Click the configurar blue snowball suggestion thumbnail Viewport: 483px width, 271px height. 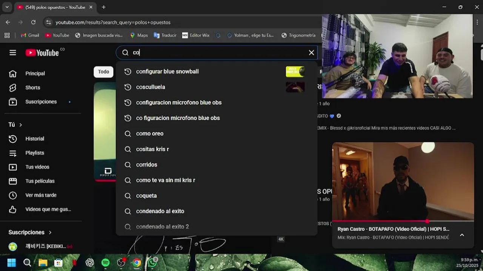(x=295, y=72)
